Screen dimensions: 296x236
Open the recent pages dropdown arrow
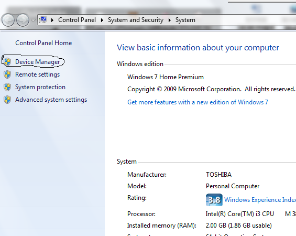click(x=33, y=20)
